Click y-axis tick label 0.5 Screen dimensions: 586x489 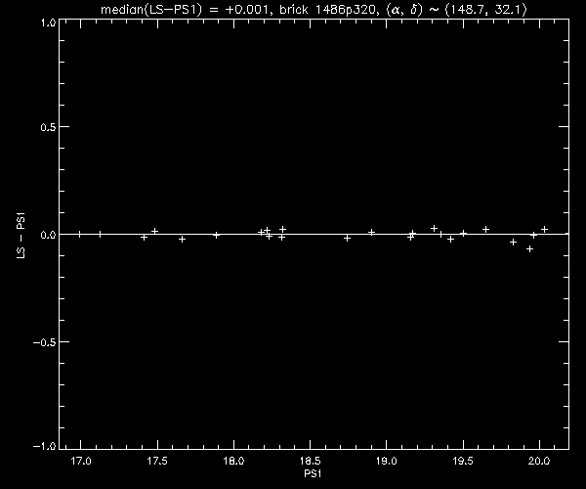(x=48, y=127)
